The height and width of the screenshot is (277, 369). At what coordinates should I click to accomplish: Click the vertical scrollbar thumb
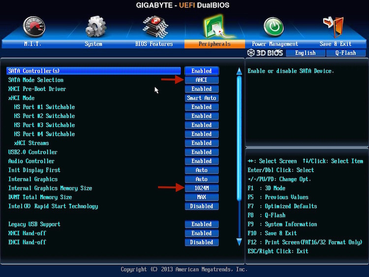(239, 138)
